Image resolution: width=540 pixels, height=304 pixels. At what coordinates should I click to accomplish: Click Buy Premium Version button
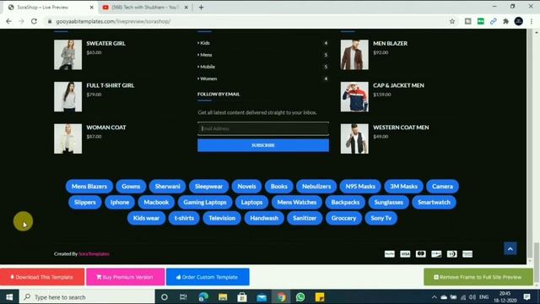coord(126,277)
